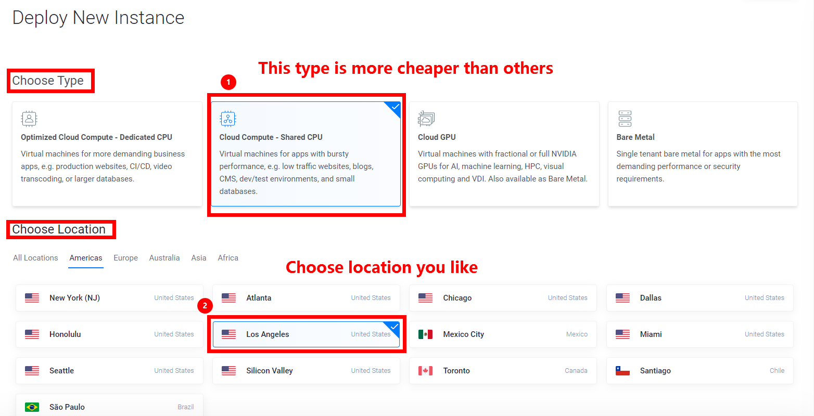The width and height of the screenshot is (814, 416).
Task: Click the Canada flag icon next to Toronto
Action: click(x=426, y=371)
